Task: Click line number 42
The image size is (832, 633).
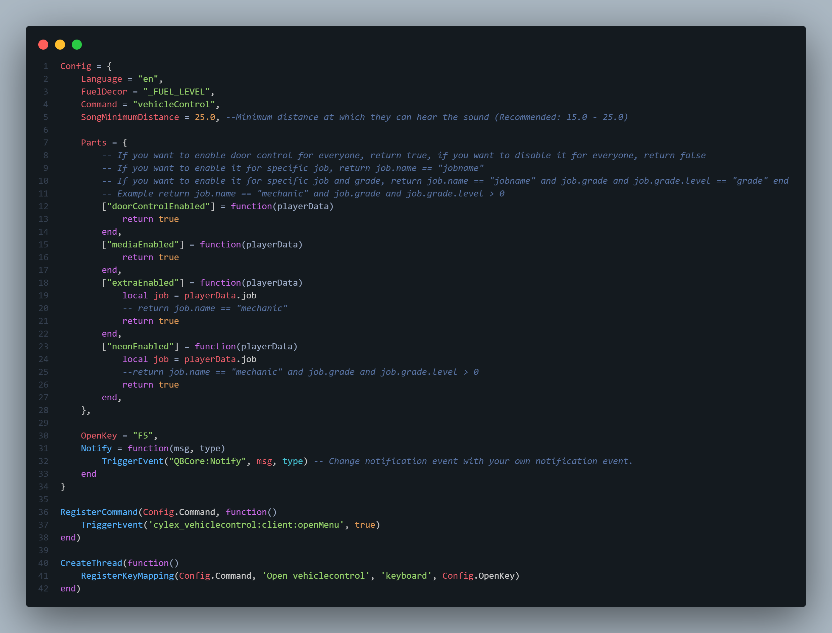Action: (43, 588)
